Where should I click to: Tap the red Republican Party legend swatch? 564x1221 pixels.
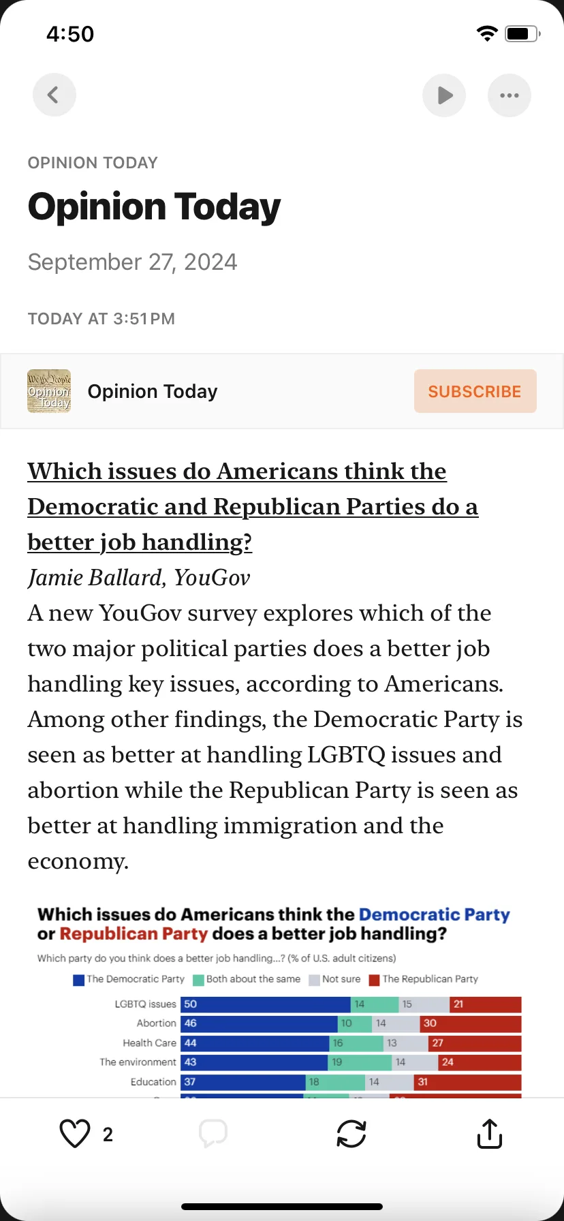[374, 980]
